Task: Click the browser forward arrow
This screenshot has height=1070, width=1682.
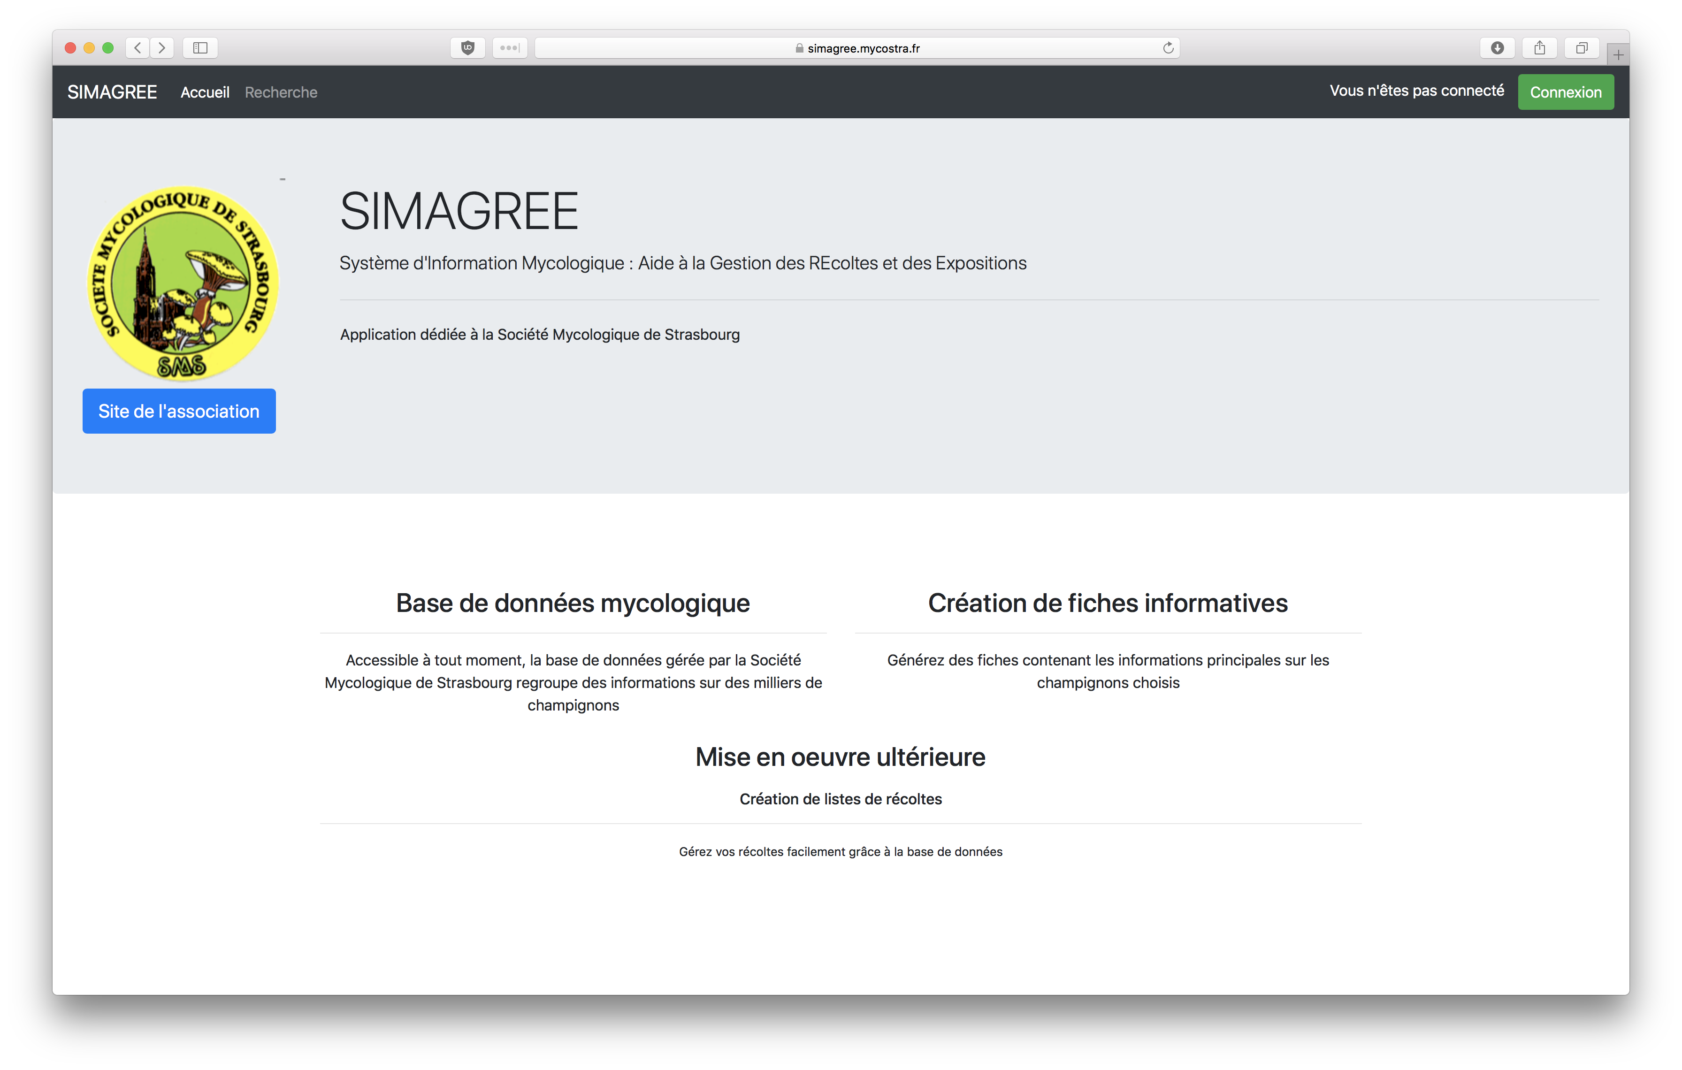Action: 162,47
